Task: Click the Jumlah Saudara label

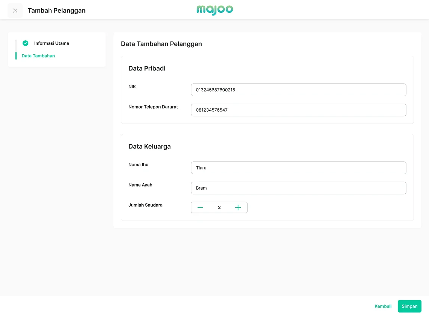Action: [145, 205]
